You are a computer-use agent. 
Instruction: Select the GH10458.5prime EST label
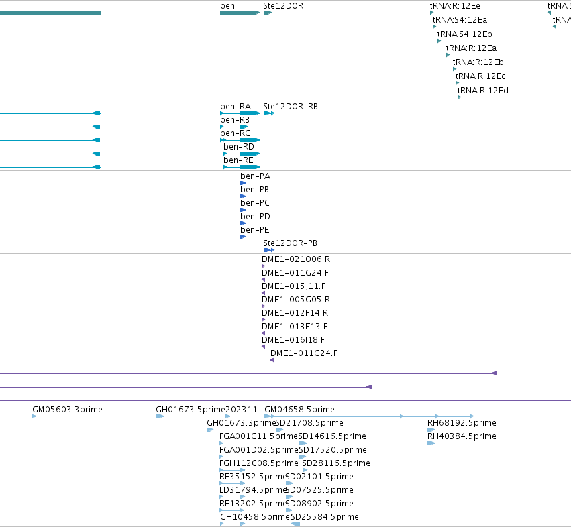point(255,517)
